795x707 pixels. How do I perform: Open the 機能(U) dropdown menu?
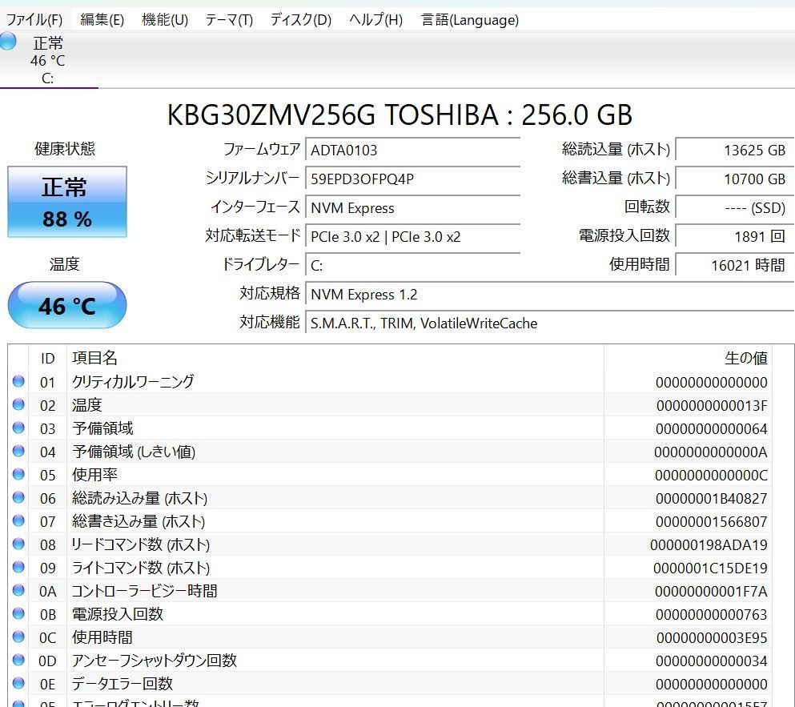164,19
